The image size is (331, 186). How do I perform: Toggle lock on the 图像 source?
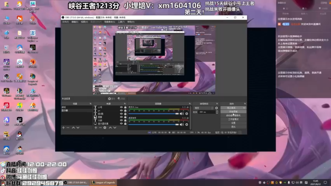click(125, 117)
